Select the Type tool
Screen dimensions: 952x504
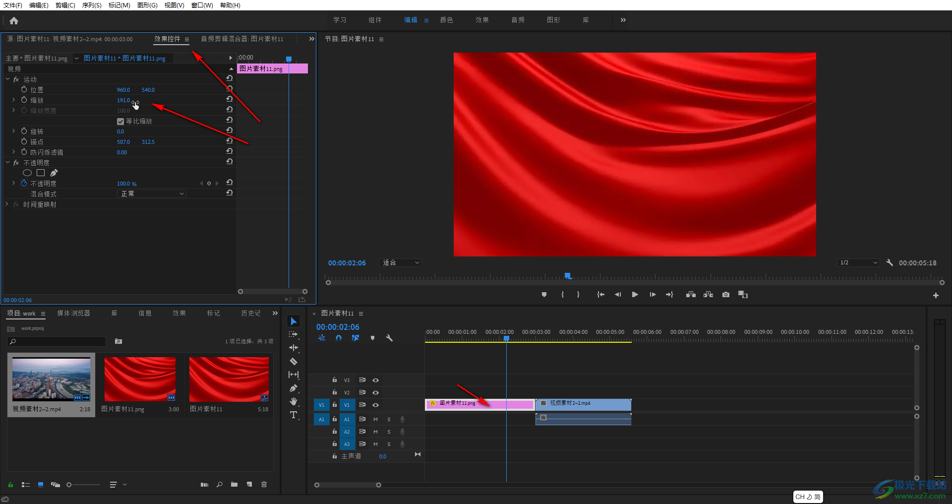pos(294,415)
